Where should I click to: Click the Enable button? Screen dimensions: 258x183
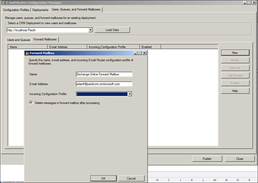[235, 83]
